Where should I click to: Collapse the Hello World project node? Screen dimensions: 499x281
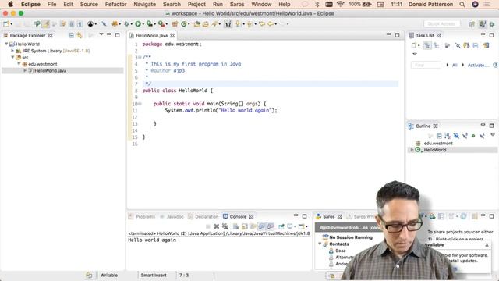pyautogui.click(x=6, y=44)
